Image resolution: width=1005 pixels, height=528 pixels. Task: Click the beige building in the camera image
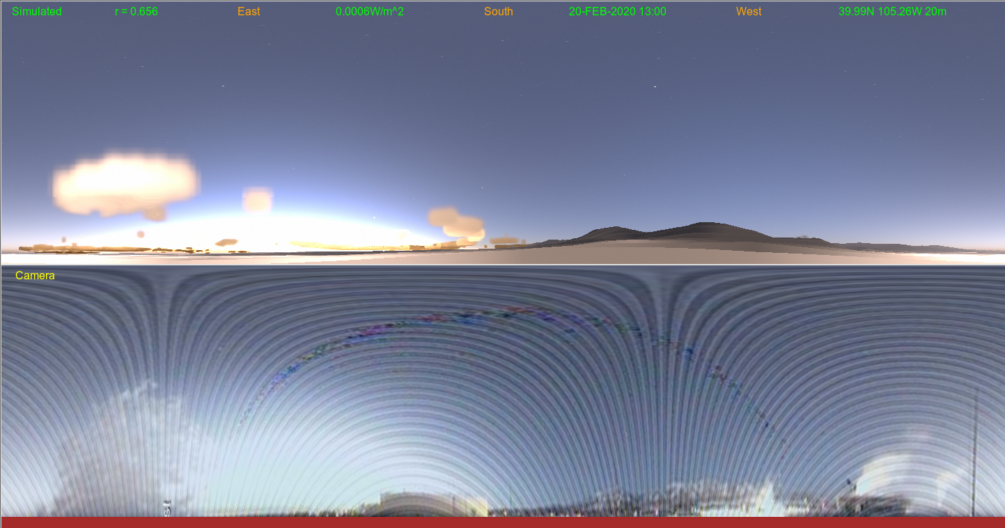point(432,504)
